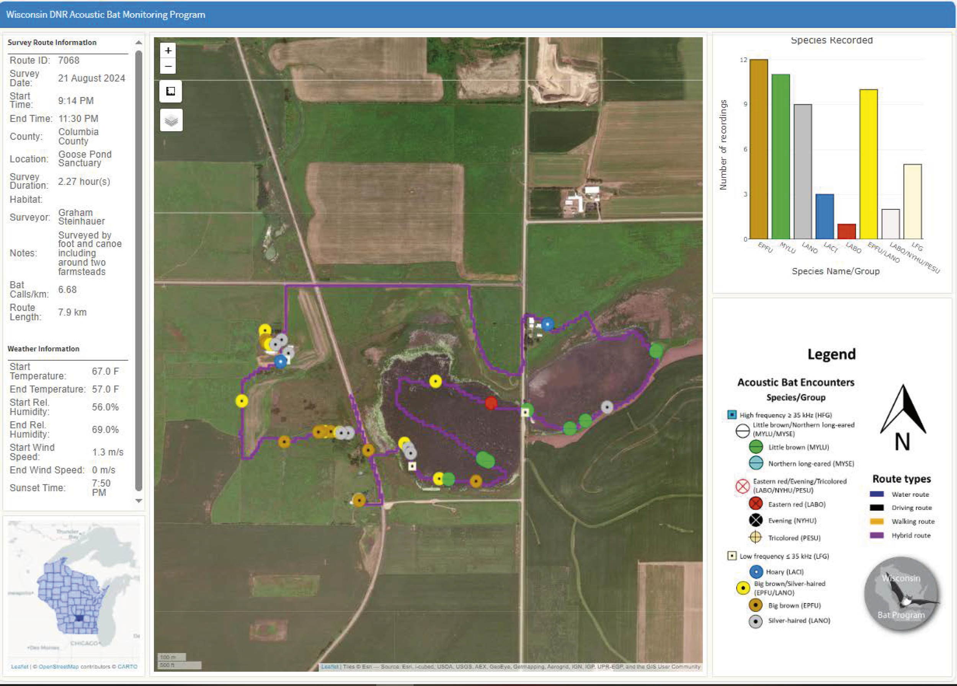Click the paired green markers inside west pond

tap(485, 460)
